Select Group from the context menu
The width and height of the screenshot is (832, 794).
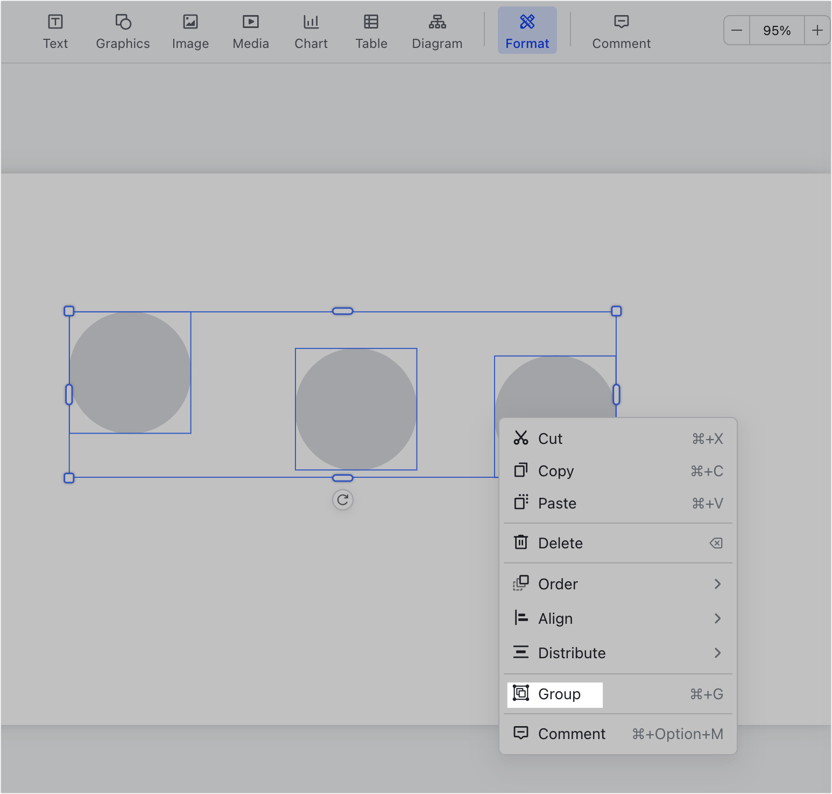(559, 694)
